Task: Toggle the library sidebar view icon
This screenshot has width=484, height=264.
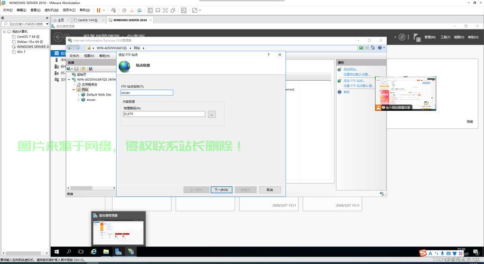Action: tap(150, 10)
